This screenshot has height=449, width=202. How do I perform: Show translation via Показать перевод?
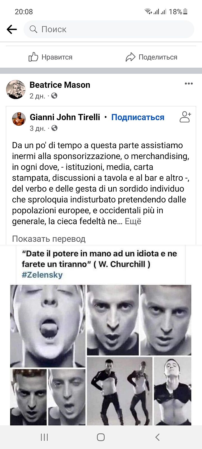(x=49, y=239)
